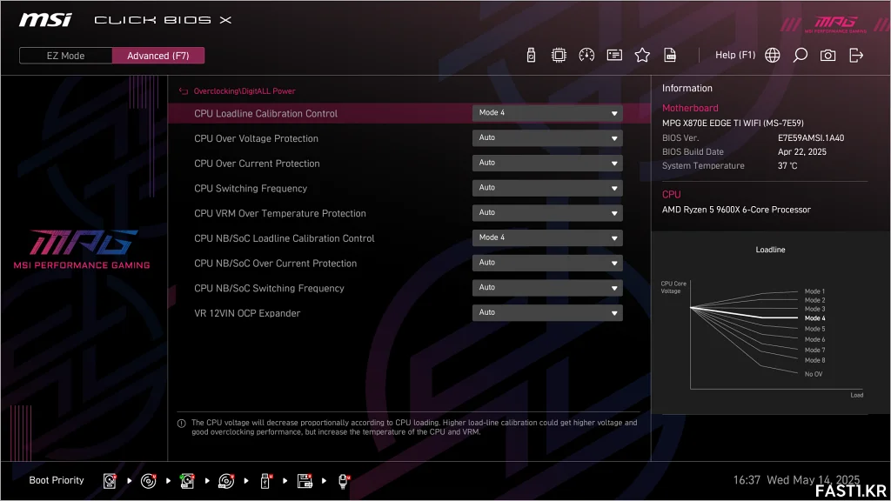This screenshot has width=891, height=501.
Task: Click MPG X870E EDGE TI WIFI model text
Action: (733, 123)
